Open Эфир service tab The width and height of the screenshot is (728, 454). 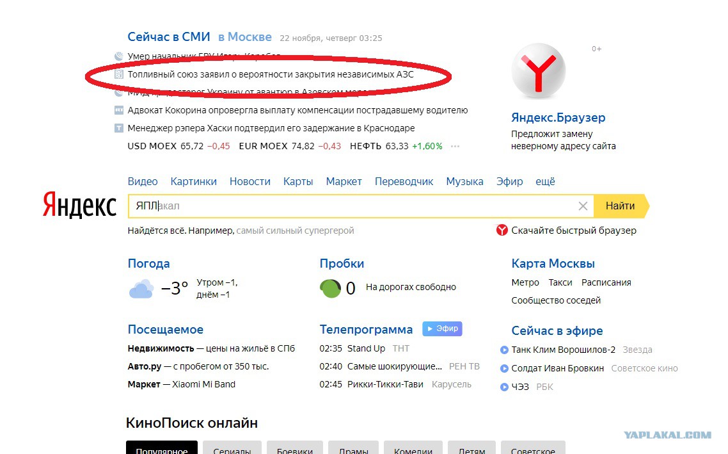[x=509, y=181]
